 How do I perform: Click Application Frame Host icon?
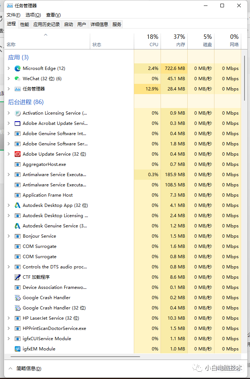coord(18,195)
